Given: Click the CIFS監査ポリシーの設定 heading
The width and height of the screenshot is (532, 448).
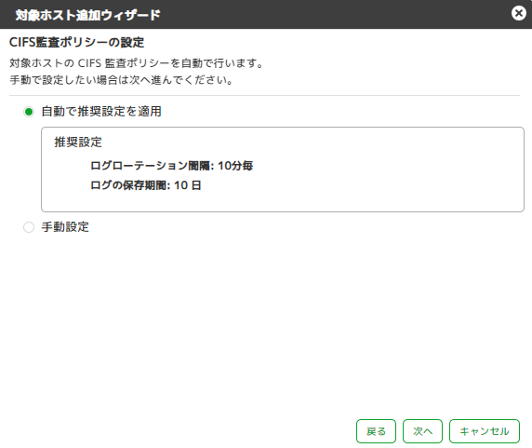Looking at the screenshot, I should point(76,43).
